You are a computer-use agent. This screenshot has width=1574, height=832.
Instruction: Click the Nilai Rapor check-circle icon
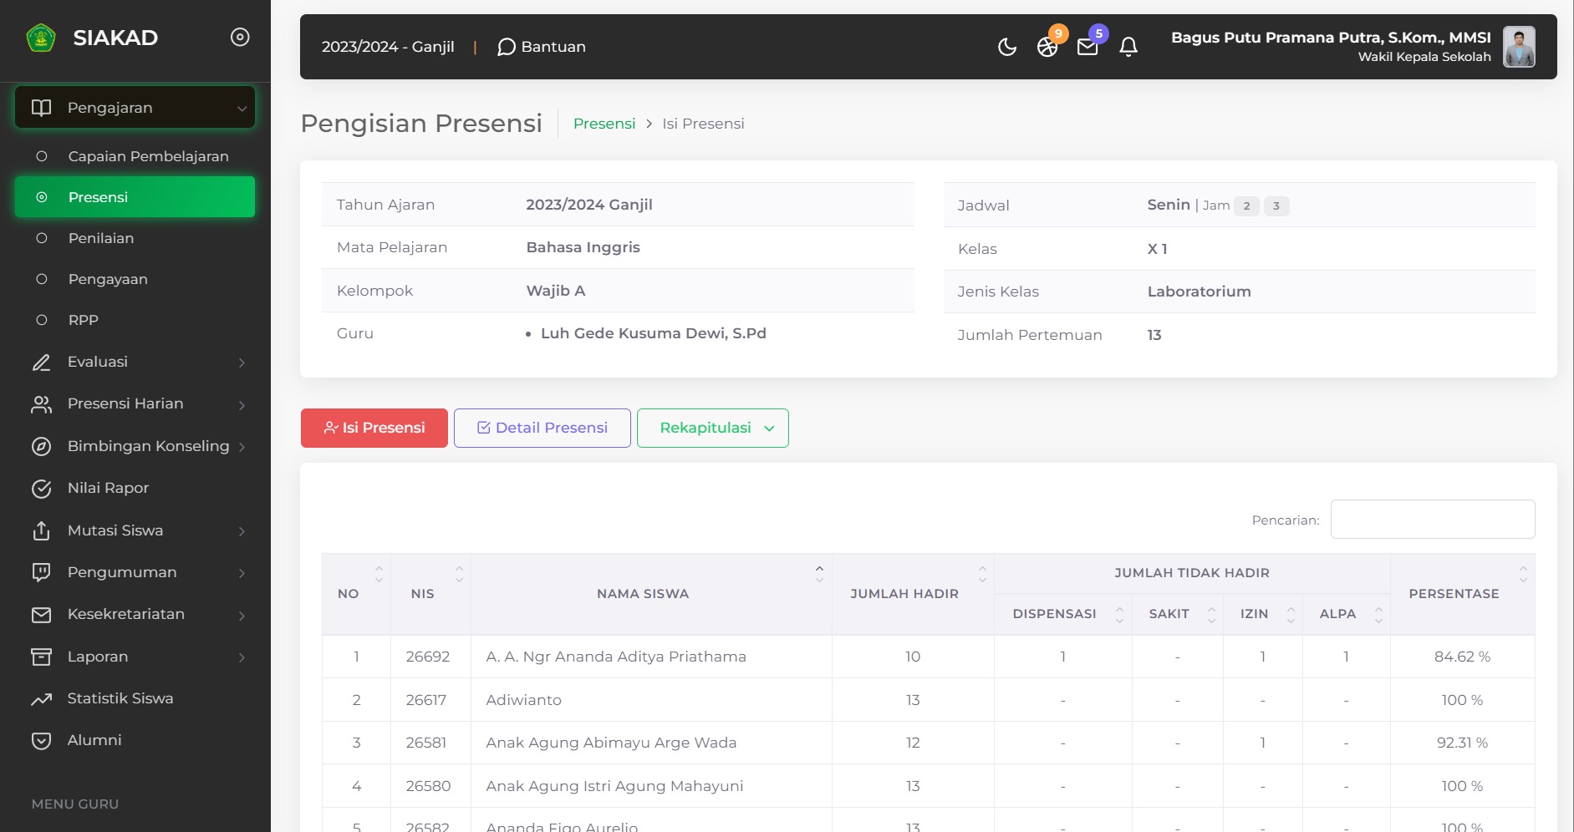(x=41, y=489)
